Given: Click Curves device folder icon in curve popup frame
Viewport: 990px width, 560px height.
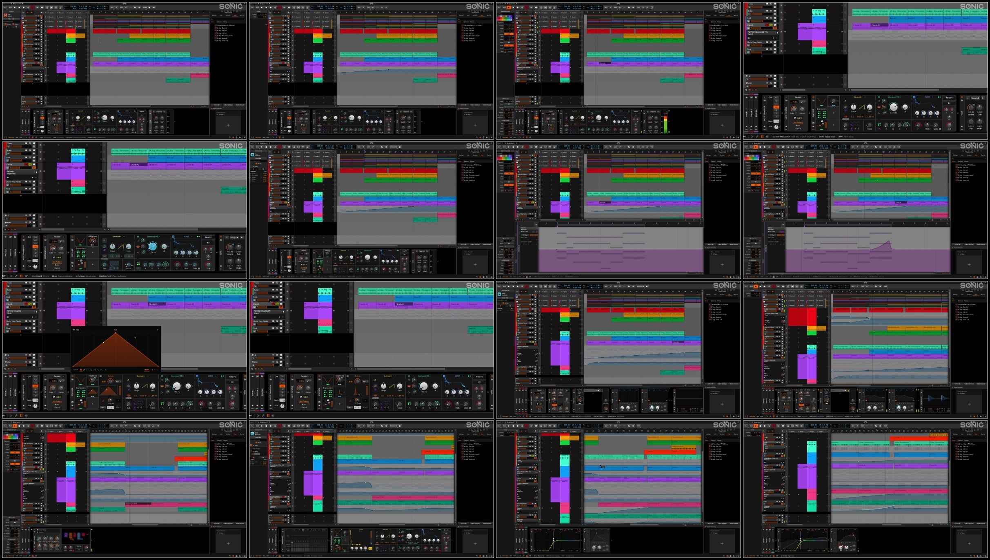Looking at the screenshot, I should coord(100,376).
